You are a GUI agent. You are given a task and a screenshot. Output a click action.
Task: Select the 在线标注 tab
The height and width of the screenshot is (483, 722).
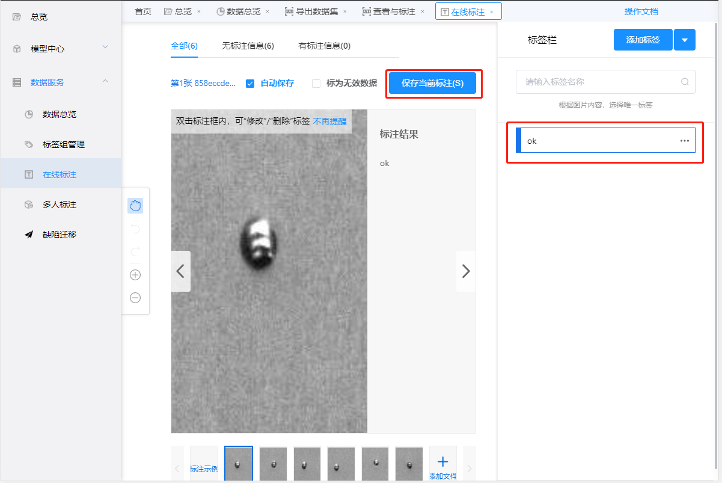[x=468, y=11]
